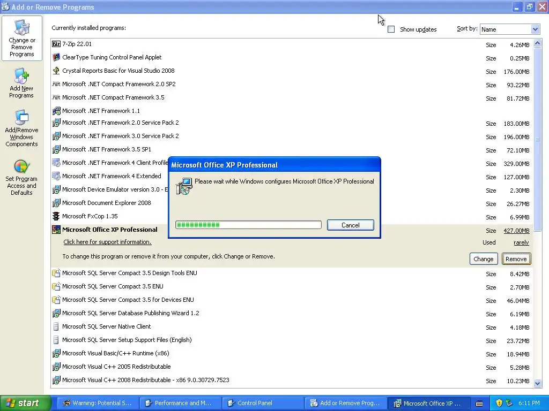Click the Microsoft Office XP Professional list icon
This screenshot has width=549, height=411.
(x=56, y=230)
